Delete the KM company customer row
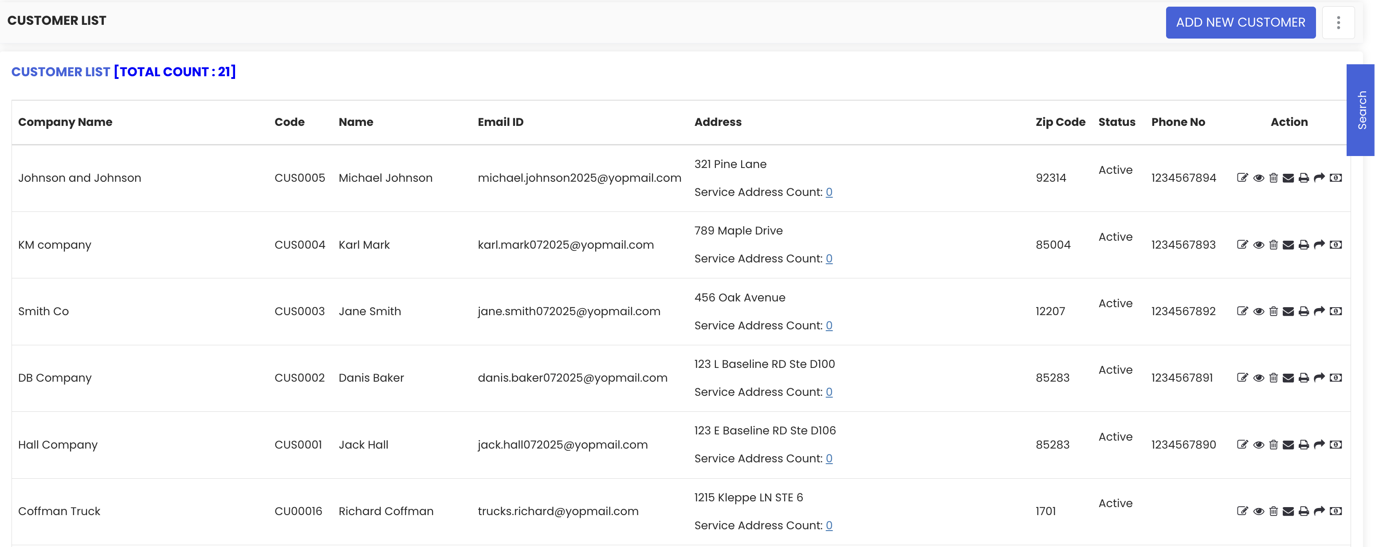 coord(1273,244)
